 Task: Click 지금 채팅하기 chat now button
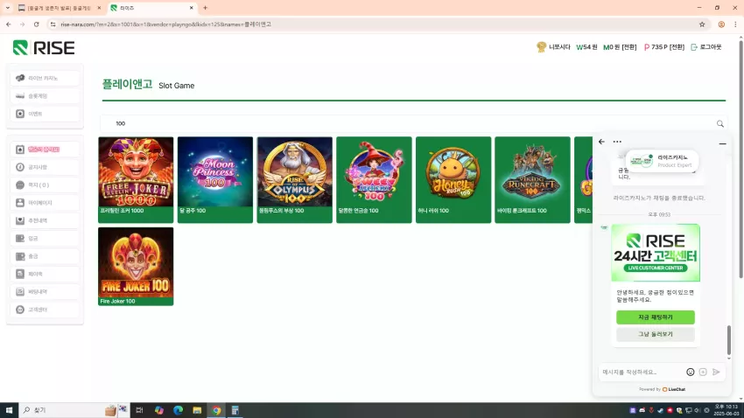click(x=656, y=317)
